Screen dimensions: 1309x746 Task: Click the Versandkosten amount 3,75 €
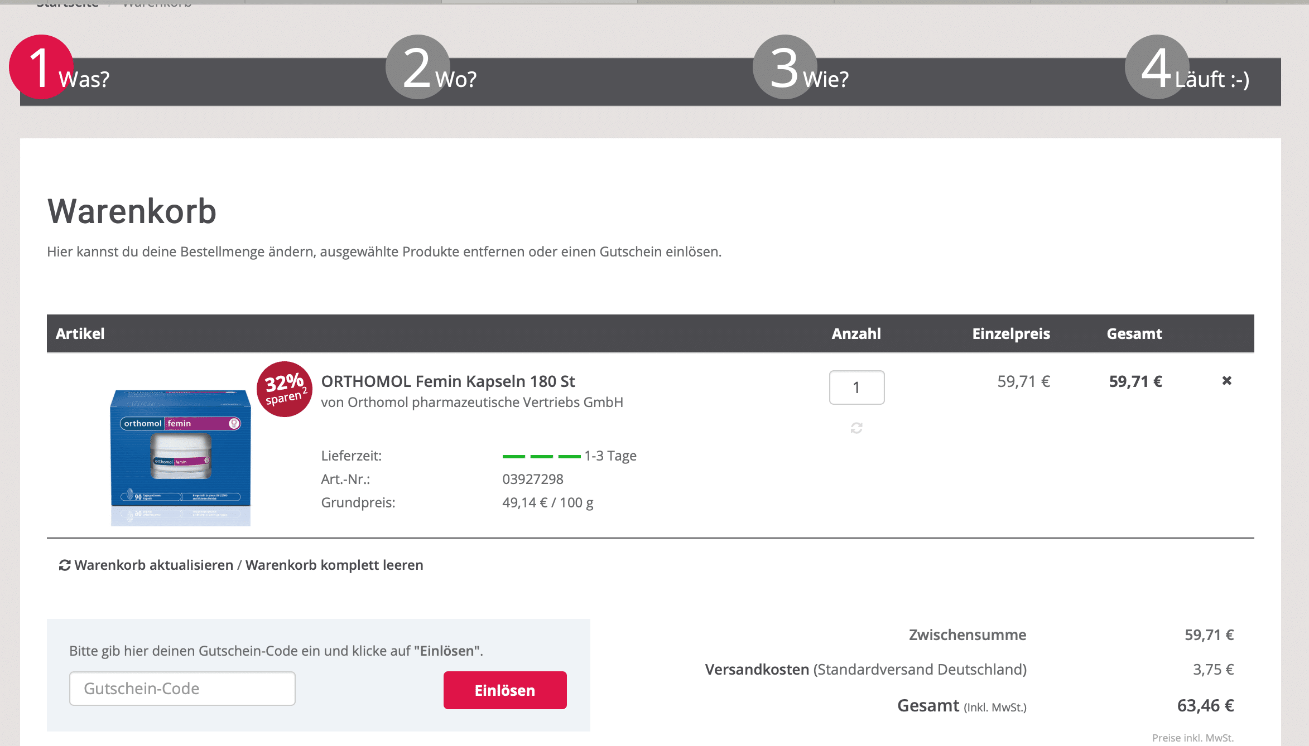pyautogui.click(x=1213, y=670)
